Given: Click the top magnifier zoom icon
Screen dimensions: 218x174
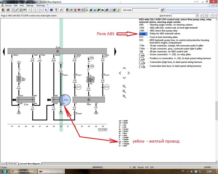Looking at the screenshot, I should click(124, 87).
